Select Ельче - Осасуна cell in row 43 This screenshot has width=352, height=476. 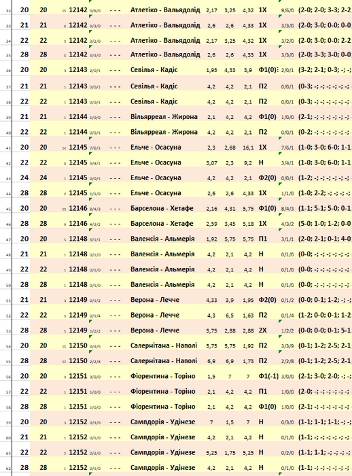156,177
